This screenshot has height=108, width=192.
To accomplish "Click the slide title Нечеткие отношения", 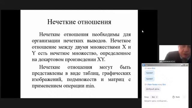I will tap(79, 22).
